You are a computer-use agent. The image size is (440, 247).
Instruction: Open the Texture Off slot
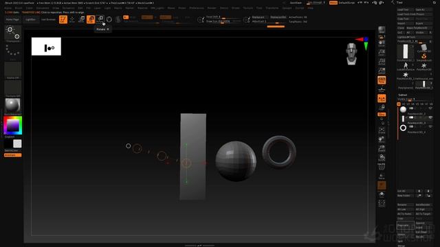pos(12,89)
